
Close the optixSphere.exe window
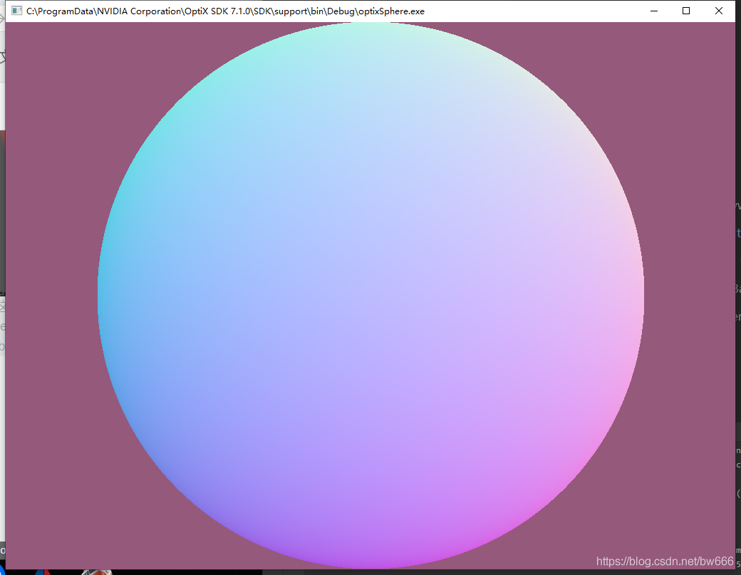719,11
